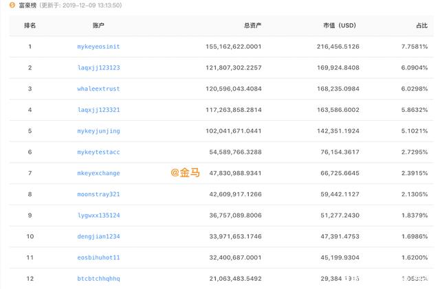This screenshot has width=440, height=289.
Task: Click market value 76,154.3617
Action: tap(340, 152)
